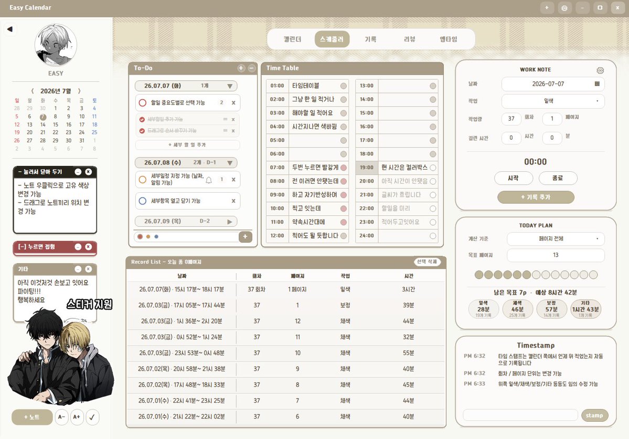This screenshot has height=439, width=629.
Task: Go to previous month in mini calendar
Action: coord(33,91)
